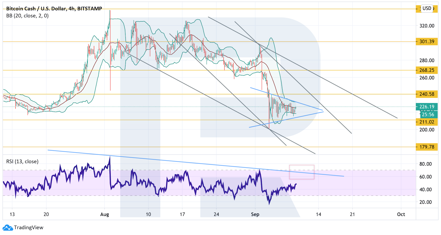
Task: Click the 179.78 price level label
Action: 427,147
